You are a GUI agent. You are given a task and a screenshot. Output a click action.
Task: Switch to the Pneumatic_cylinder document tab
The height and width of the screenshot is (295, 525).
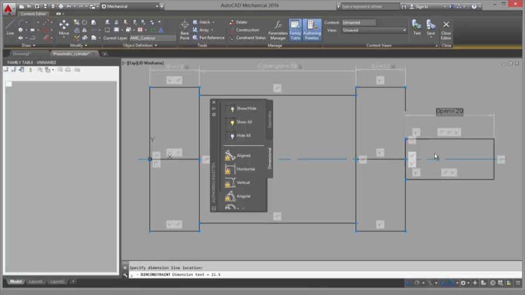tap(71, 54)
